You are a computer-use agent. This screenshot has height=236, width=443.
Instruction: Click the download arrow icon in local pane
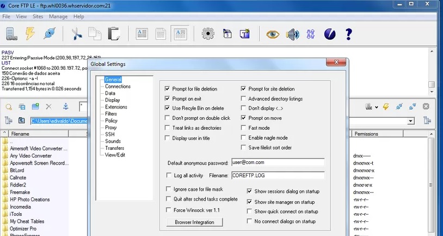pyautogui.click(x=65, y=106)
